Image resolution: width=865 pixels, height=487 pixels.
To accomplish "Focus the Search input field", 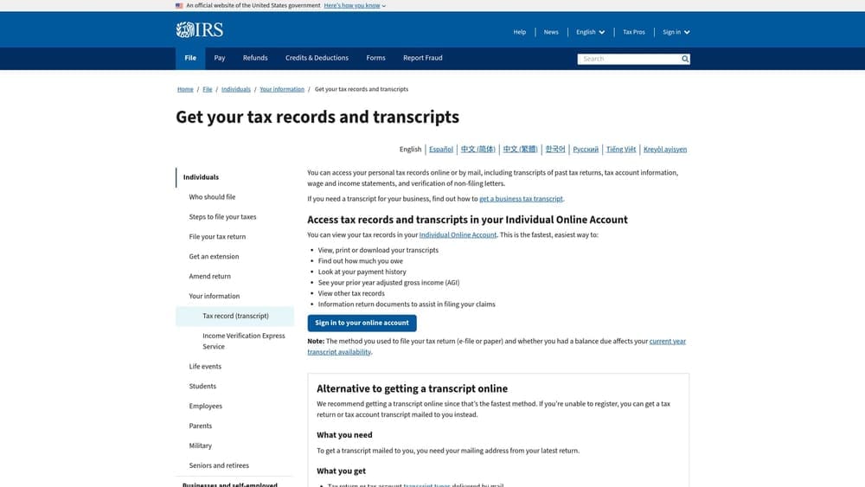I will 629,59.
